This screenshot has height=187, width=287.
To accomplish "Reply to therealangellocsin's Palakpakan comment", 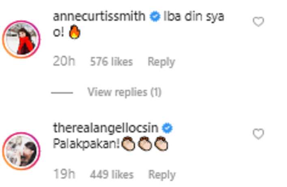I will (x=162, y=174).
